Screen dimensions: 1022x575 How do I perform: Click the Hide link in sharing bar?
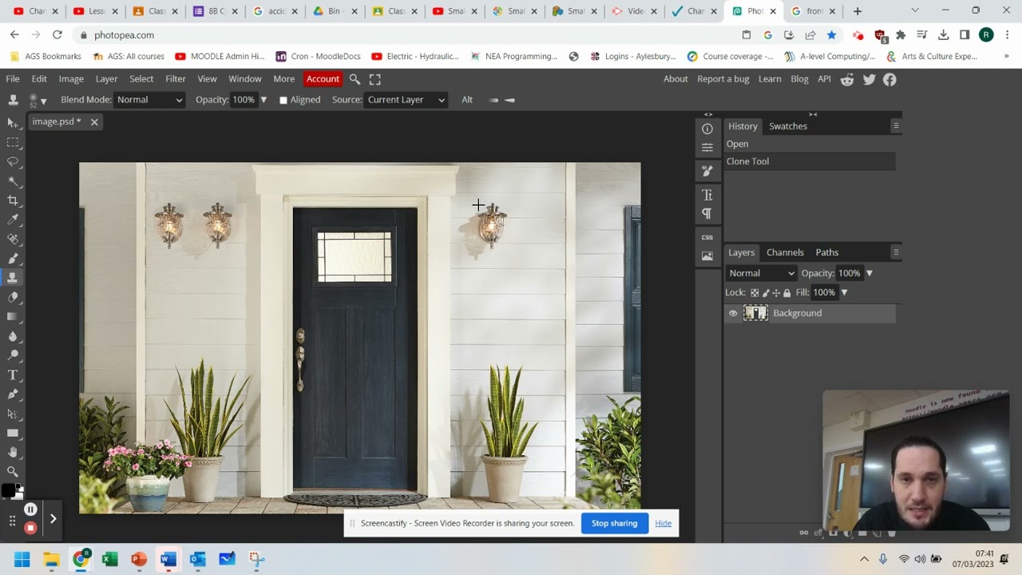664,523
